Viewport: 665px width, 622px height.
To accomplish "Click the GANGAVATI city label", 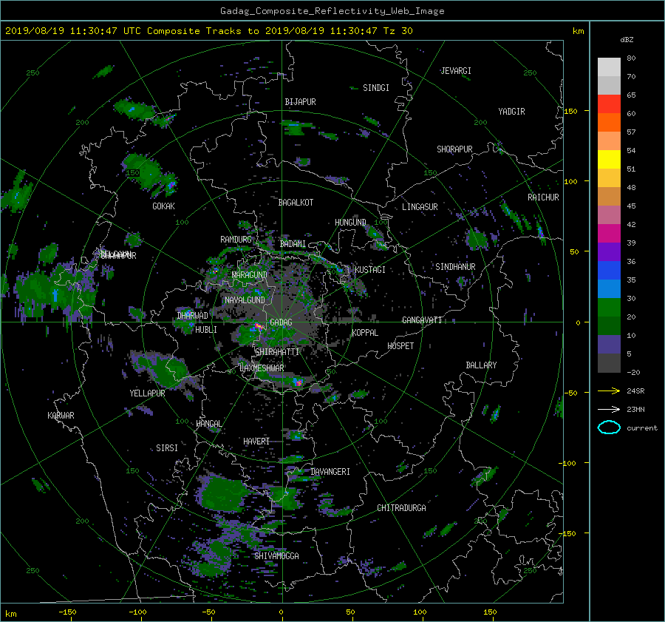I will coord(422,320).
